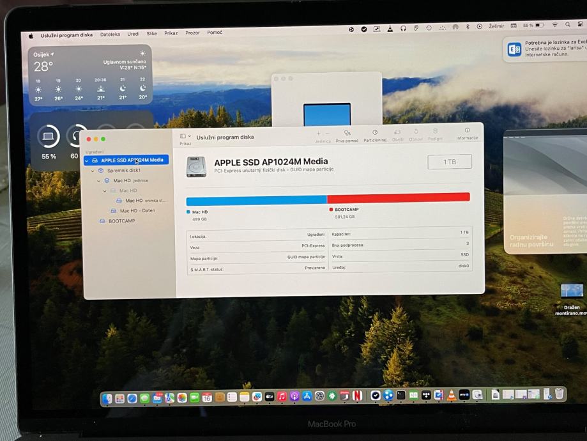The width and height of the screenshot is (587, 441).
Task: Click the headphones icon in menu bar
Action: 403,28
